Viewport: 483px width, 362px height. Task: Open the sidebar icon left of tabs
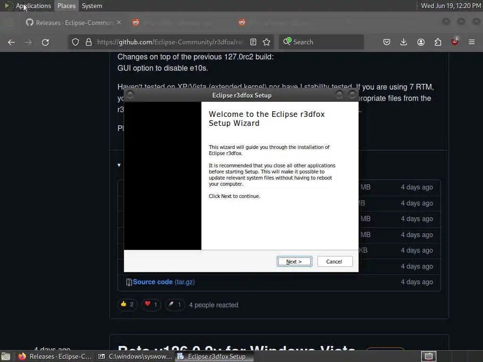tap(9, 23)
